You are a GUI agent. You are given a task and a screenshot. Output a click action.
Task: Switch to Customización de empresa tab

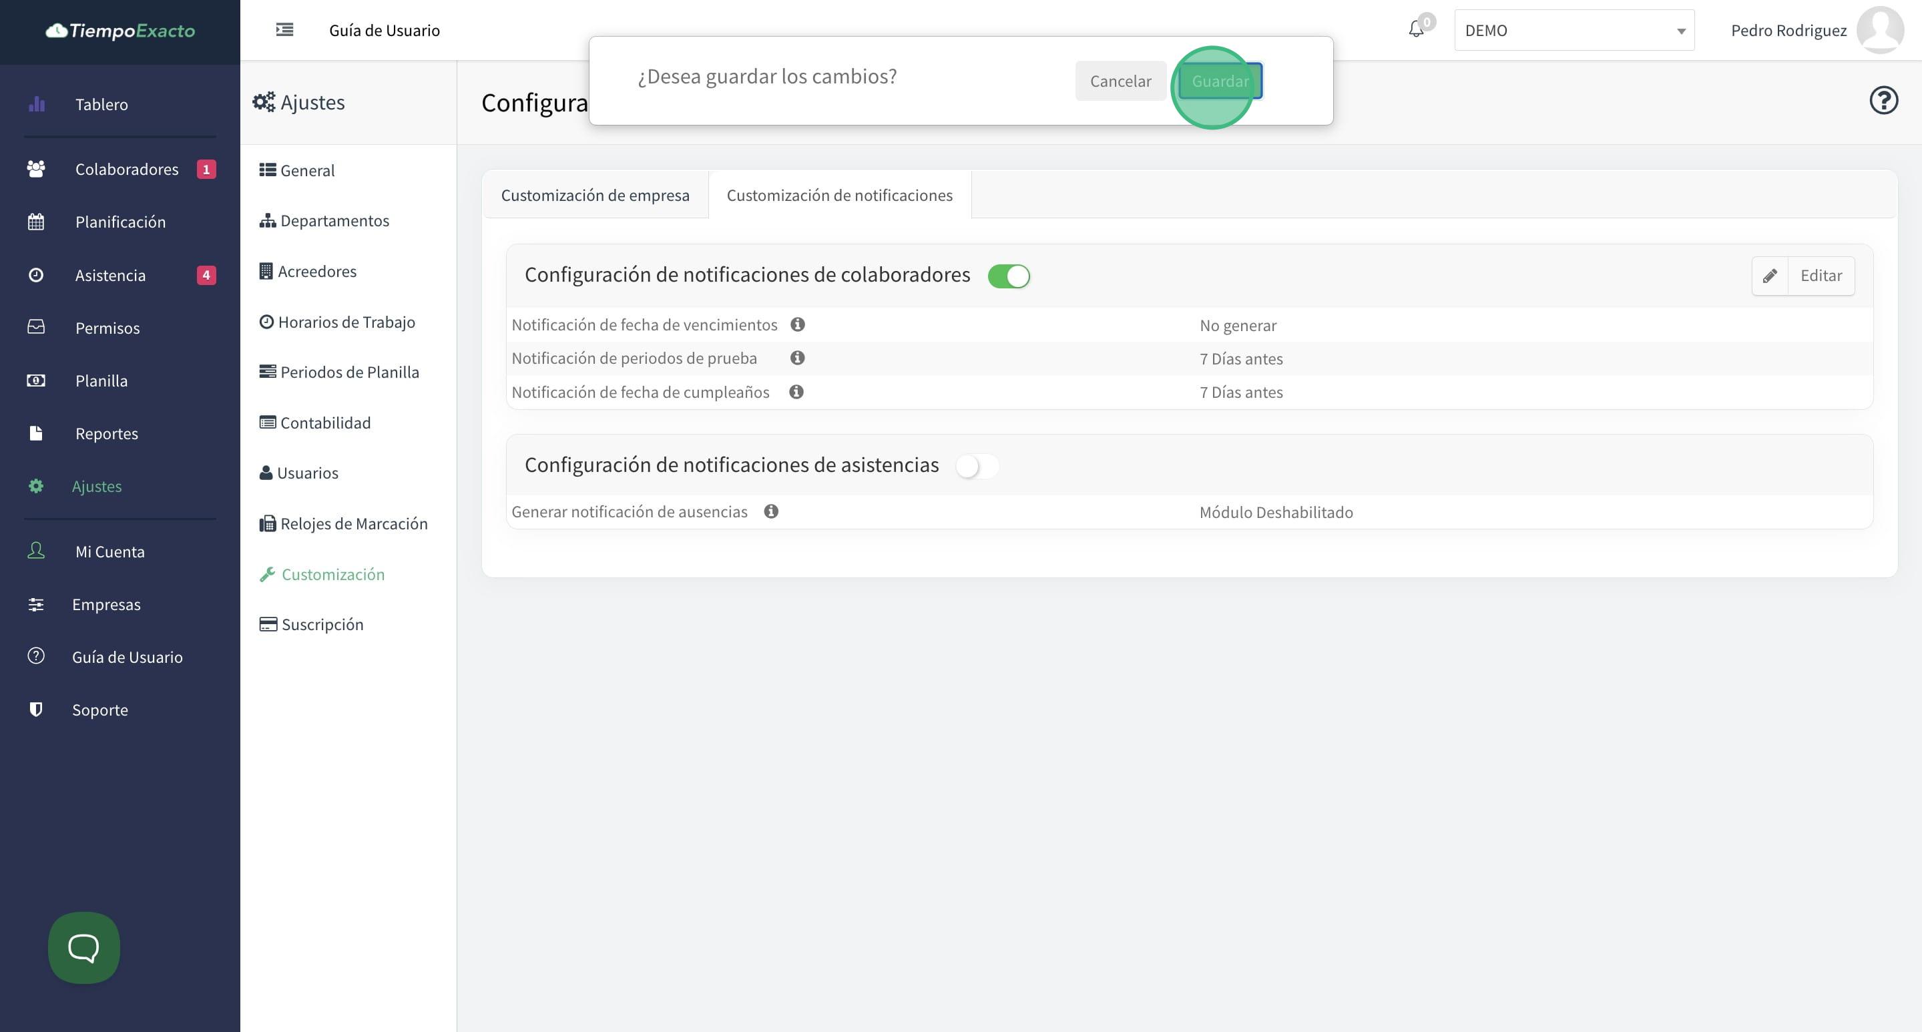coord(595,196)
